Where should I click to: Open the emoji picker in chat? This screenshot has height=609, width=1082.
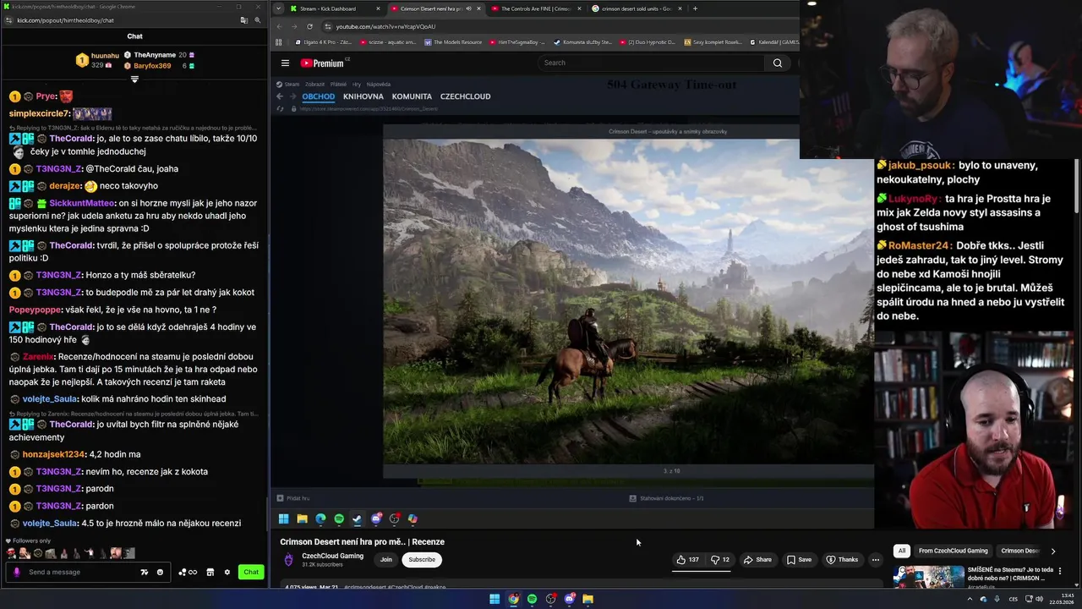(160, 572)
